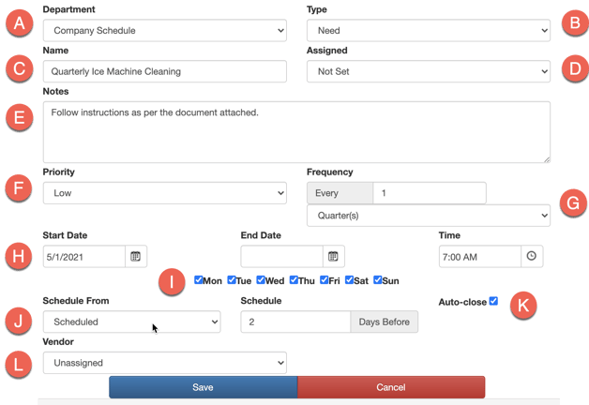Open the Type dropdown set to Need
The image size is (589, 405).
(429, 30)
